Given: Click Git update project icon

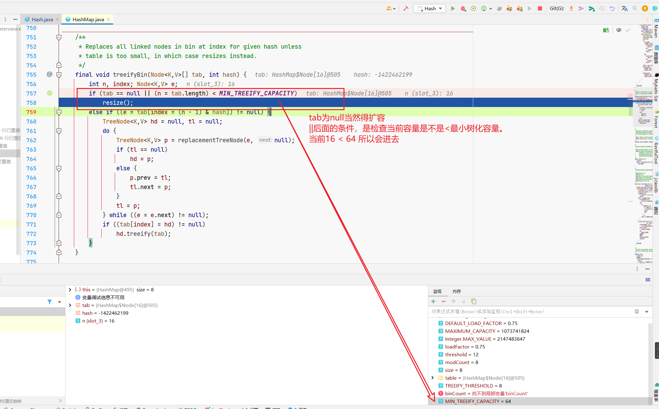Looking at the screenshot, I should click(x=571, y=8).
